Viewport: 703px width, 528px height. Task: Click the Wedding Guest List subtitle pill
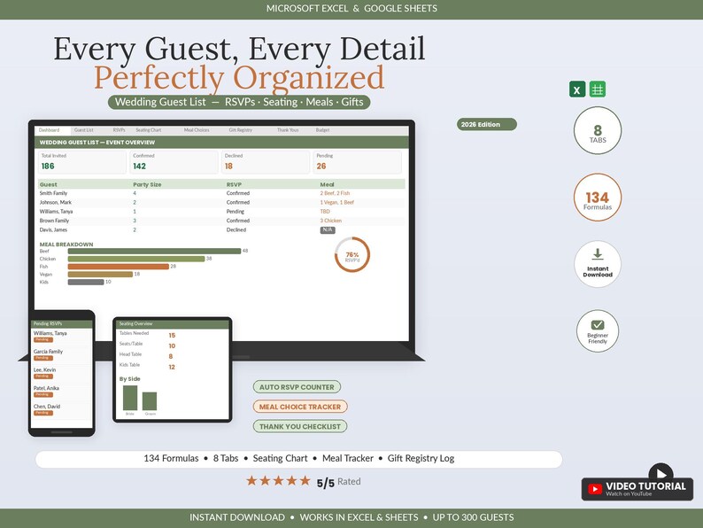[x=239, y=102]
